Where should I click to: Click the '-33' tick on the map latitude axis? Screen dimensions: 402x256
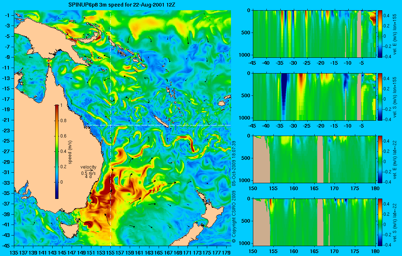[6, 183]
